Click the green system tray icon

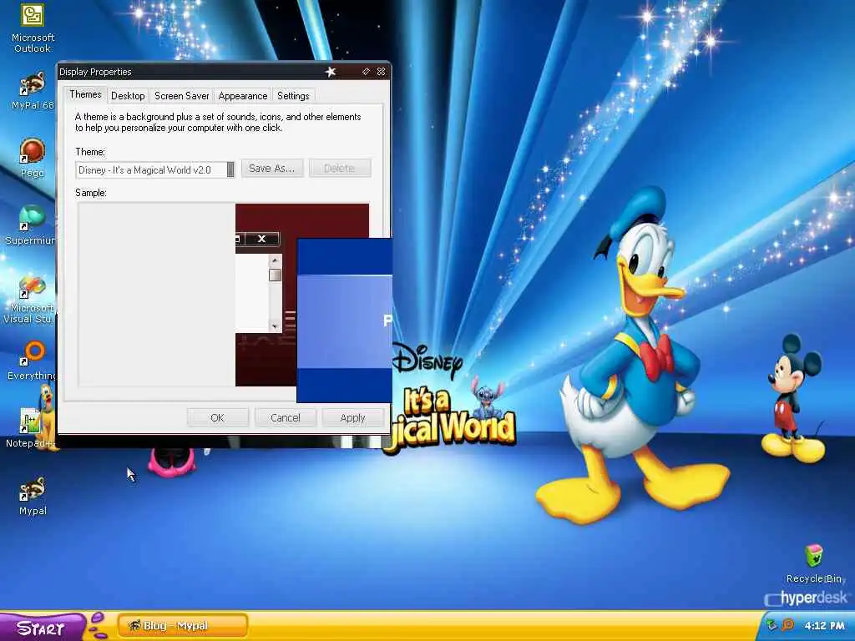click(x=772, y=625)
